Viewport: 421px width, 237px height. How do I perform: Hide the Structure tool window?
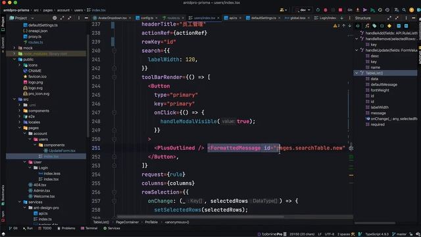pos(414,18)
